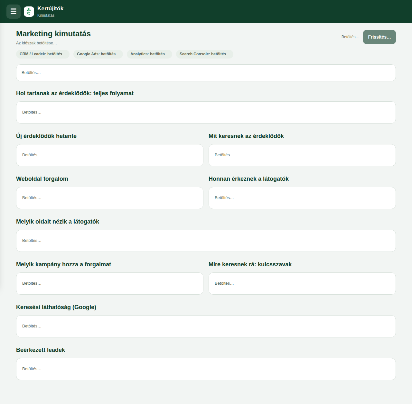412x404 pixels.
Task: Click the 'Mire keresnek rá: kulcsszavak' heading
Action: (250, 264)
